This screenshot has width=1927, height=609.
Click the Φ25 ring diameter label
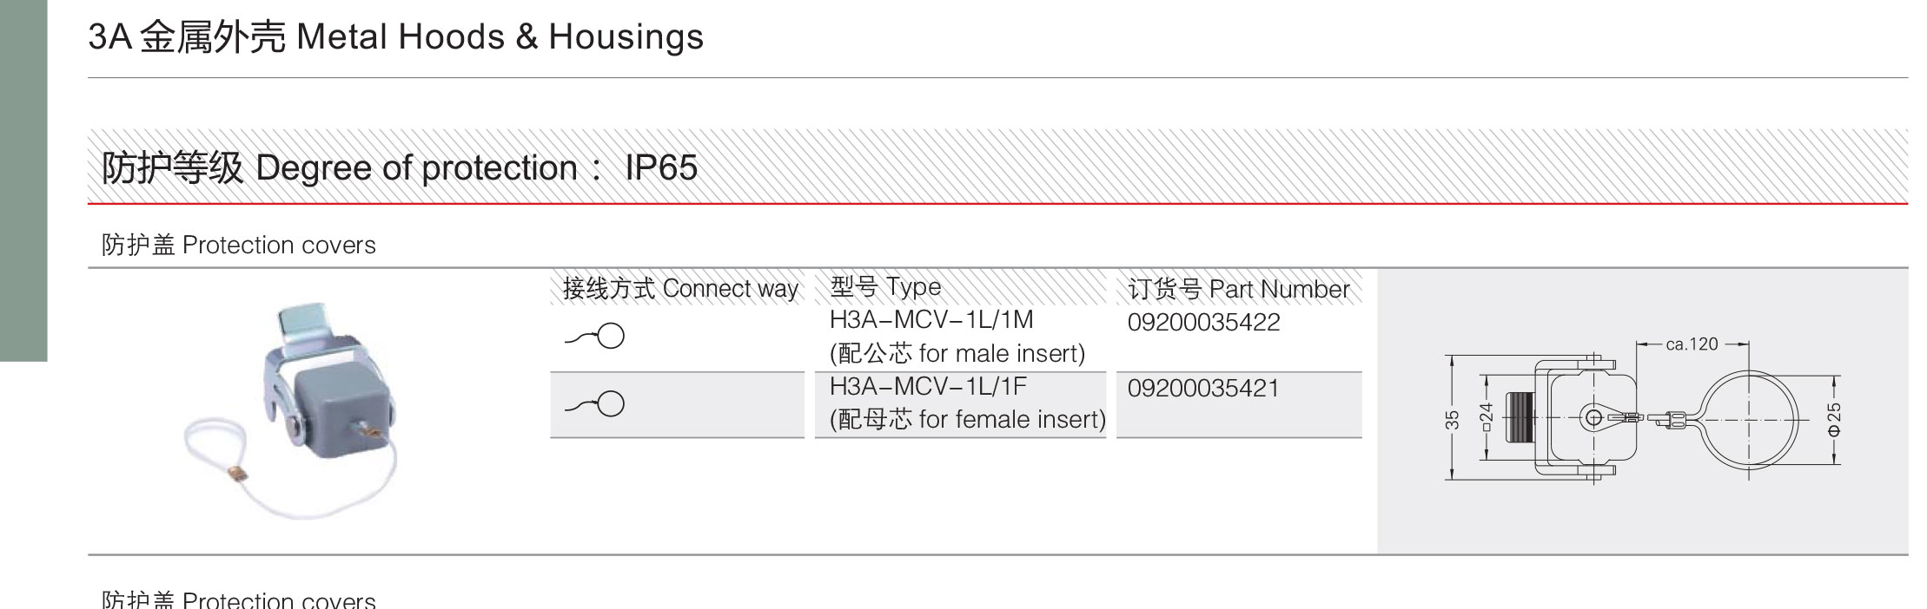tap(1834, 419)
